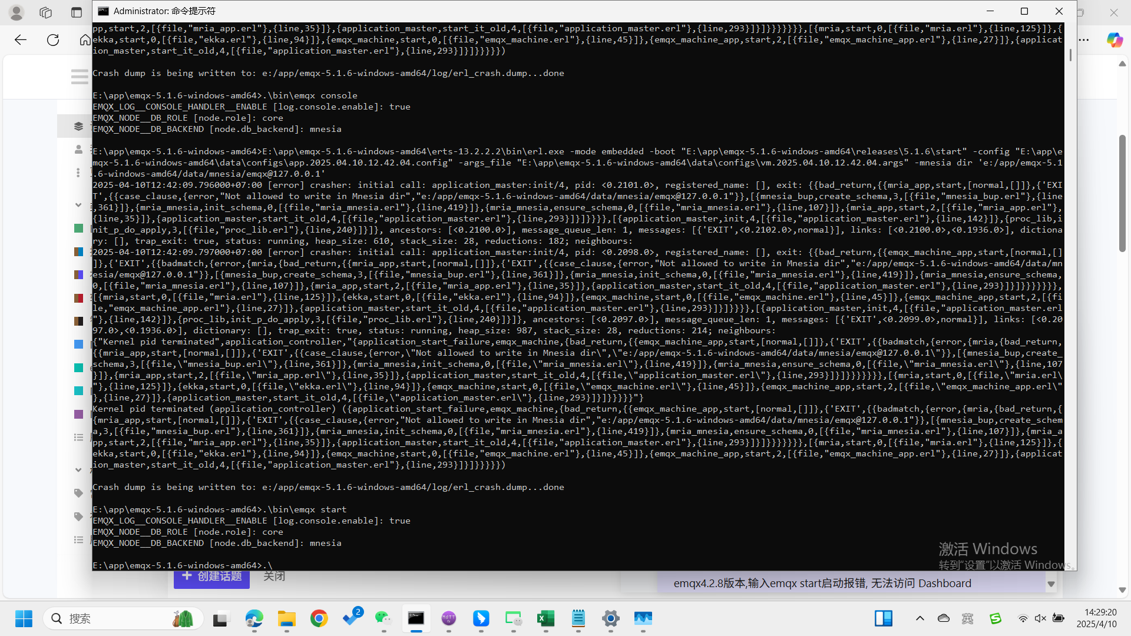Viewport: 1131px width, 636px height.
Task: Collapse the categories section chevron in sidebar
Action: 78,205
